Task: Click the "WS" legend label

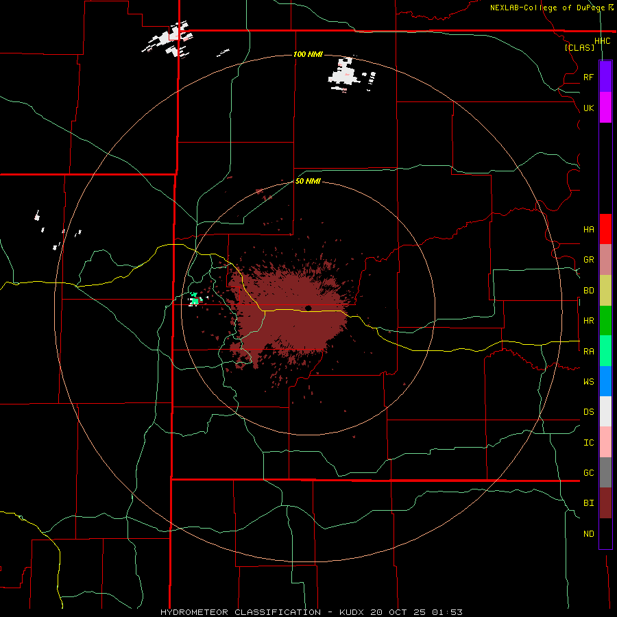Action: [x=588, y=381]
